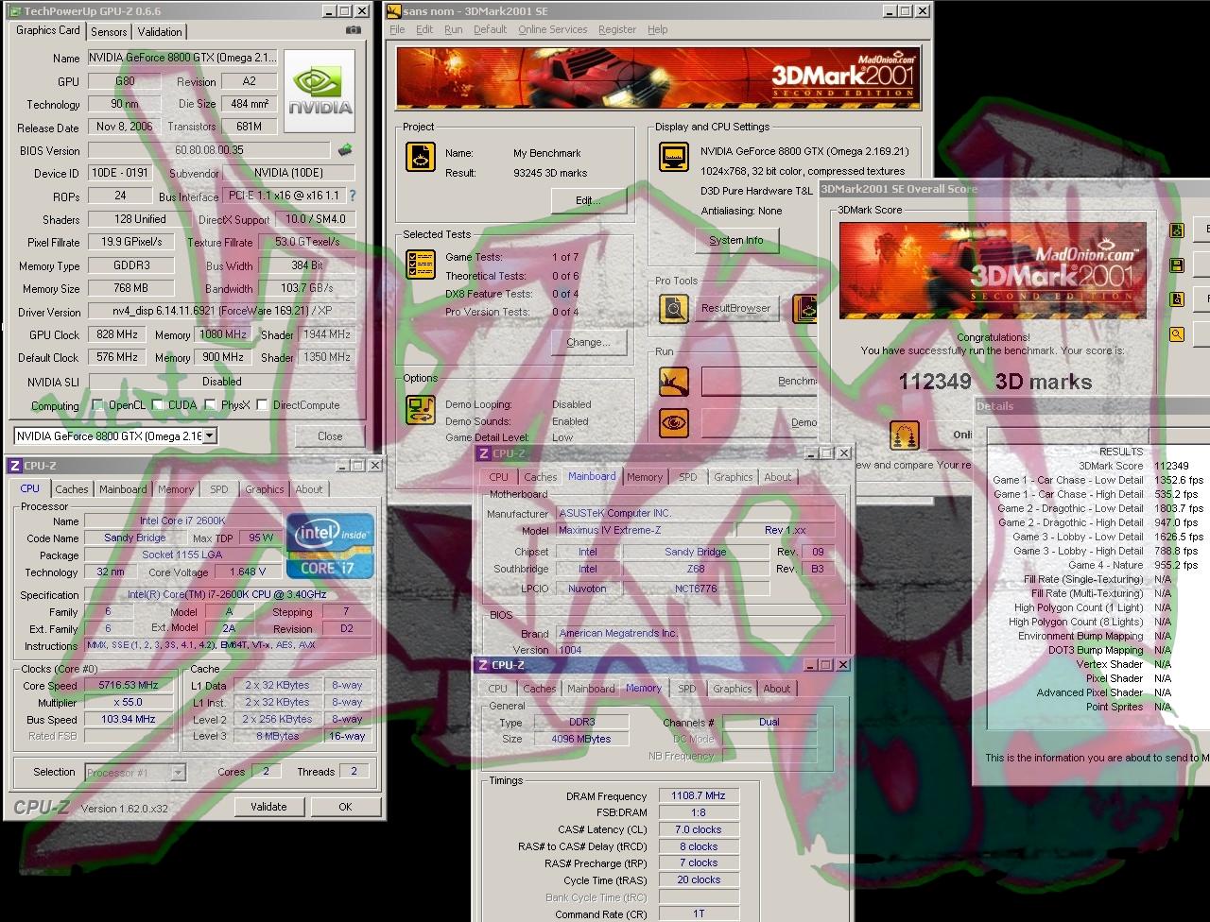The width and height of the screenshot is (1210, 922).
Task: Open the File menu in 3DMark2001
Action: [x=397, y=29]
